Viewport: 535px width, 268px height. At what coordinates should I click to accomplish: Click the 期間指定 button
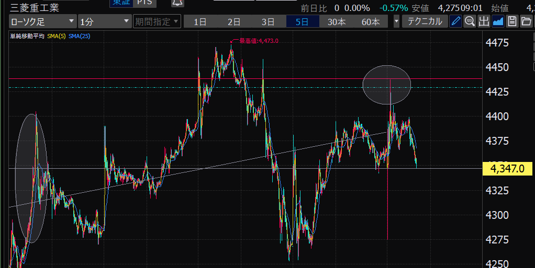click(152, 21)
